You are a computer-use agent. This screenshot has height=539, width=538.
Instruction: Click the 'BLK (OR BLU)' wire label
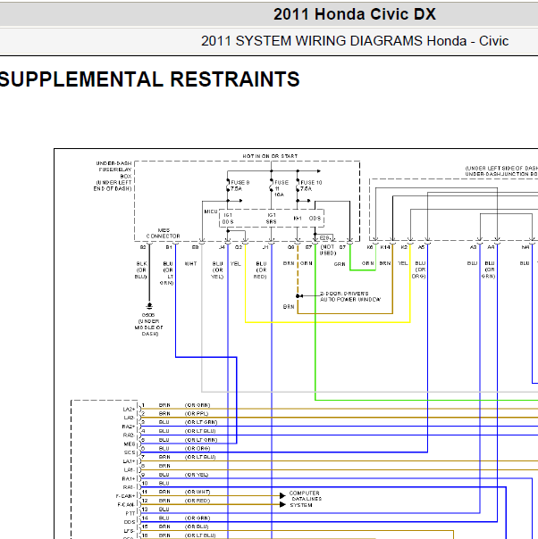[141, 270]
